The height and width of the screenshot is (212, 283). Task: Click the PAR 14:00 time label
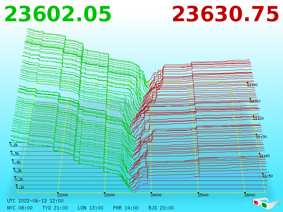pyautogui.click(x=126, y=208)
